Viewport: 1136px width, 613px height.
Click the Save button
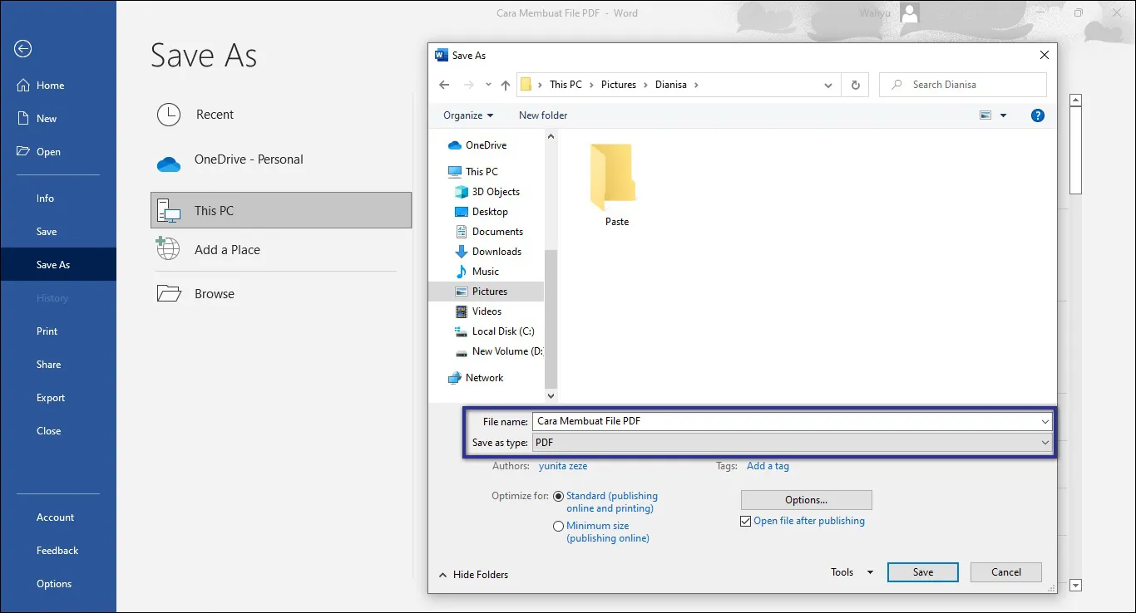point(922,571)
